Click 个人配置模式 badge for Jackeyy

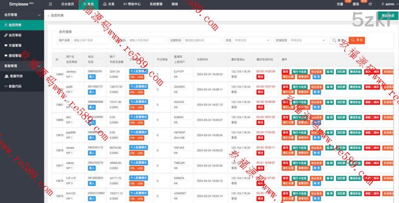coord(138,72)
